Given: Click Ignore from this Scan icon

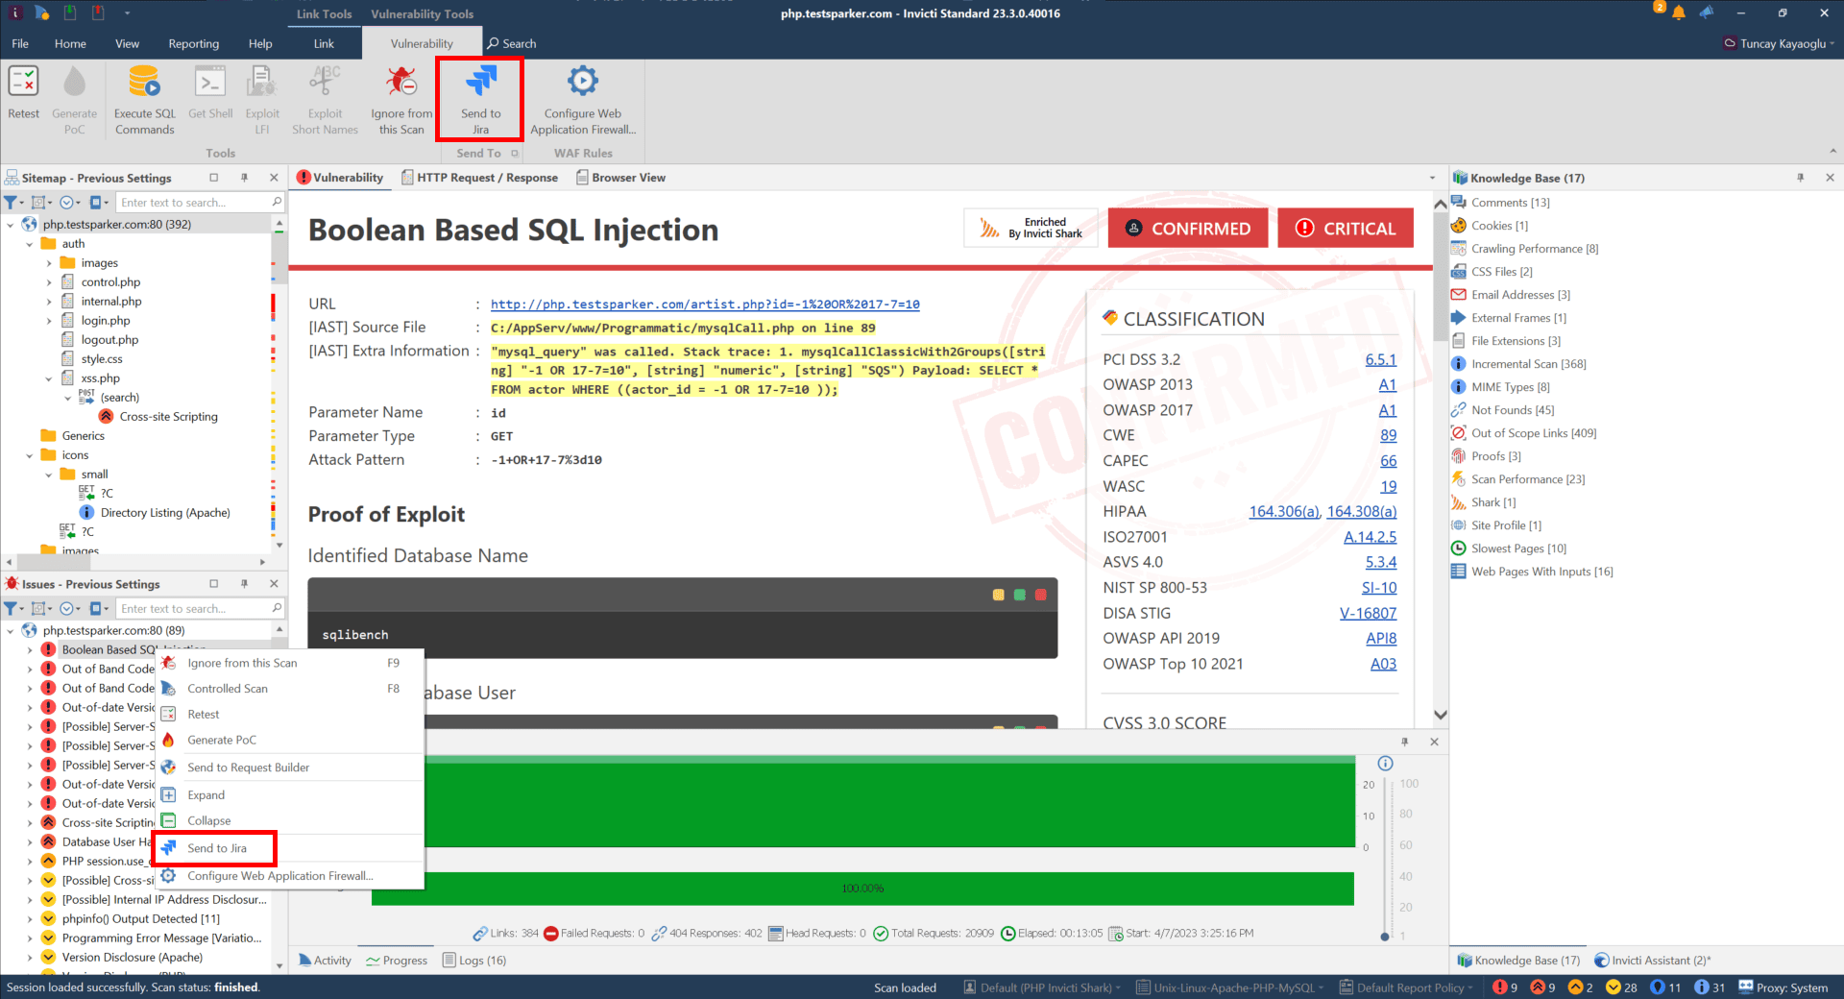Looking at the screenshot, I should 400,96.
